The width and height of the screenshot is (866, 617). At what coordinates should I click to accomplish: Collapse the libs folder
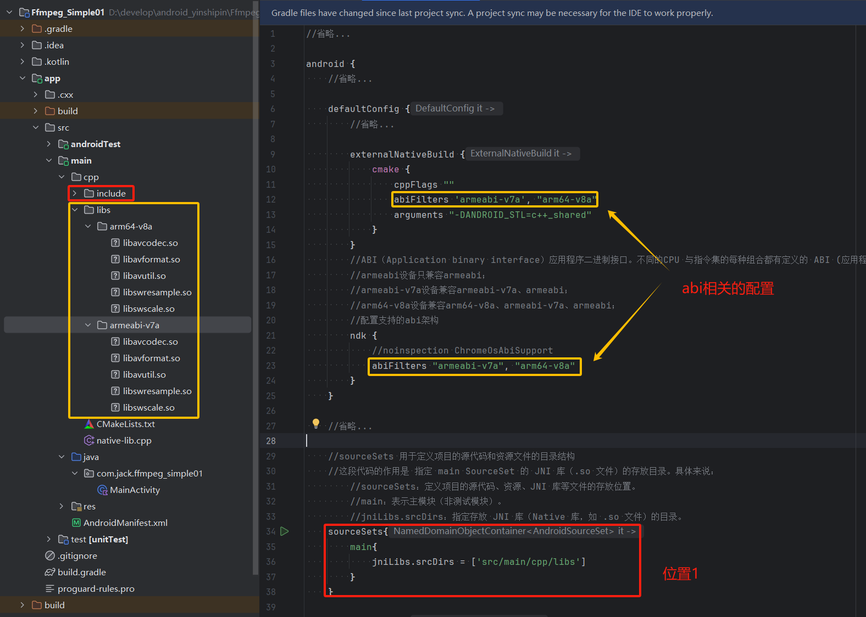[75, 210]
